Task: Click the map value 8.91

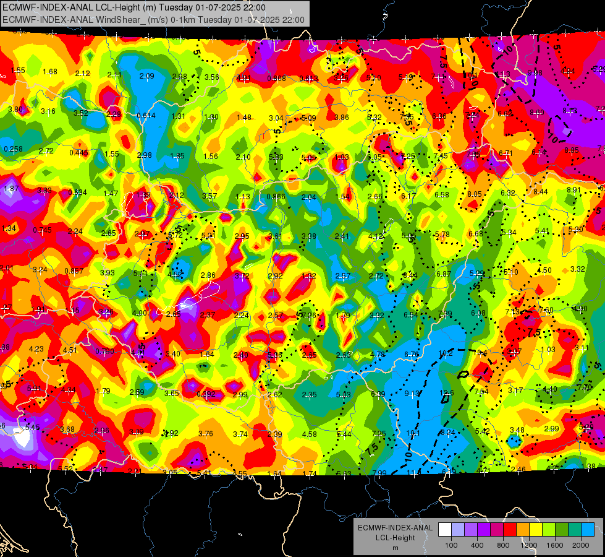Action: pos(573,190)
